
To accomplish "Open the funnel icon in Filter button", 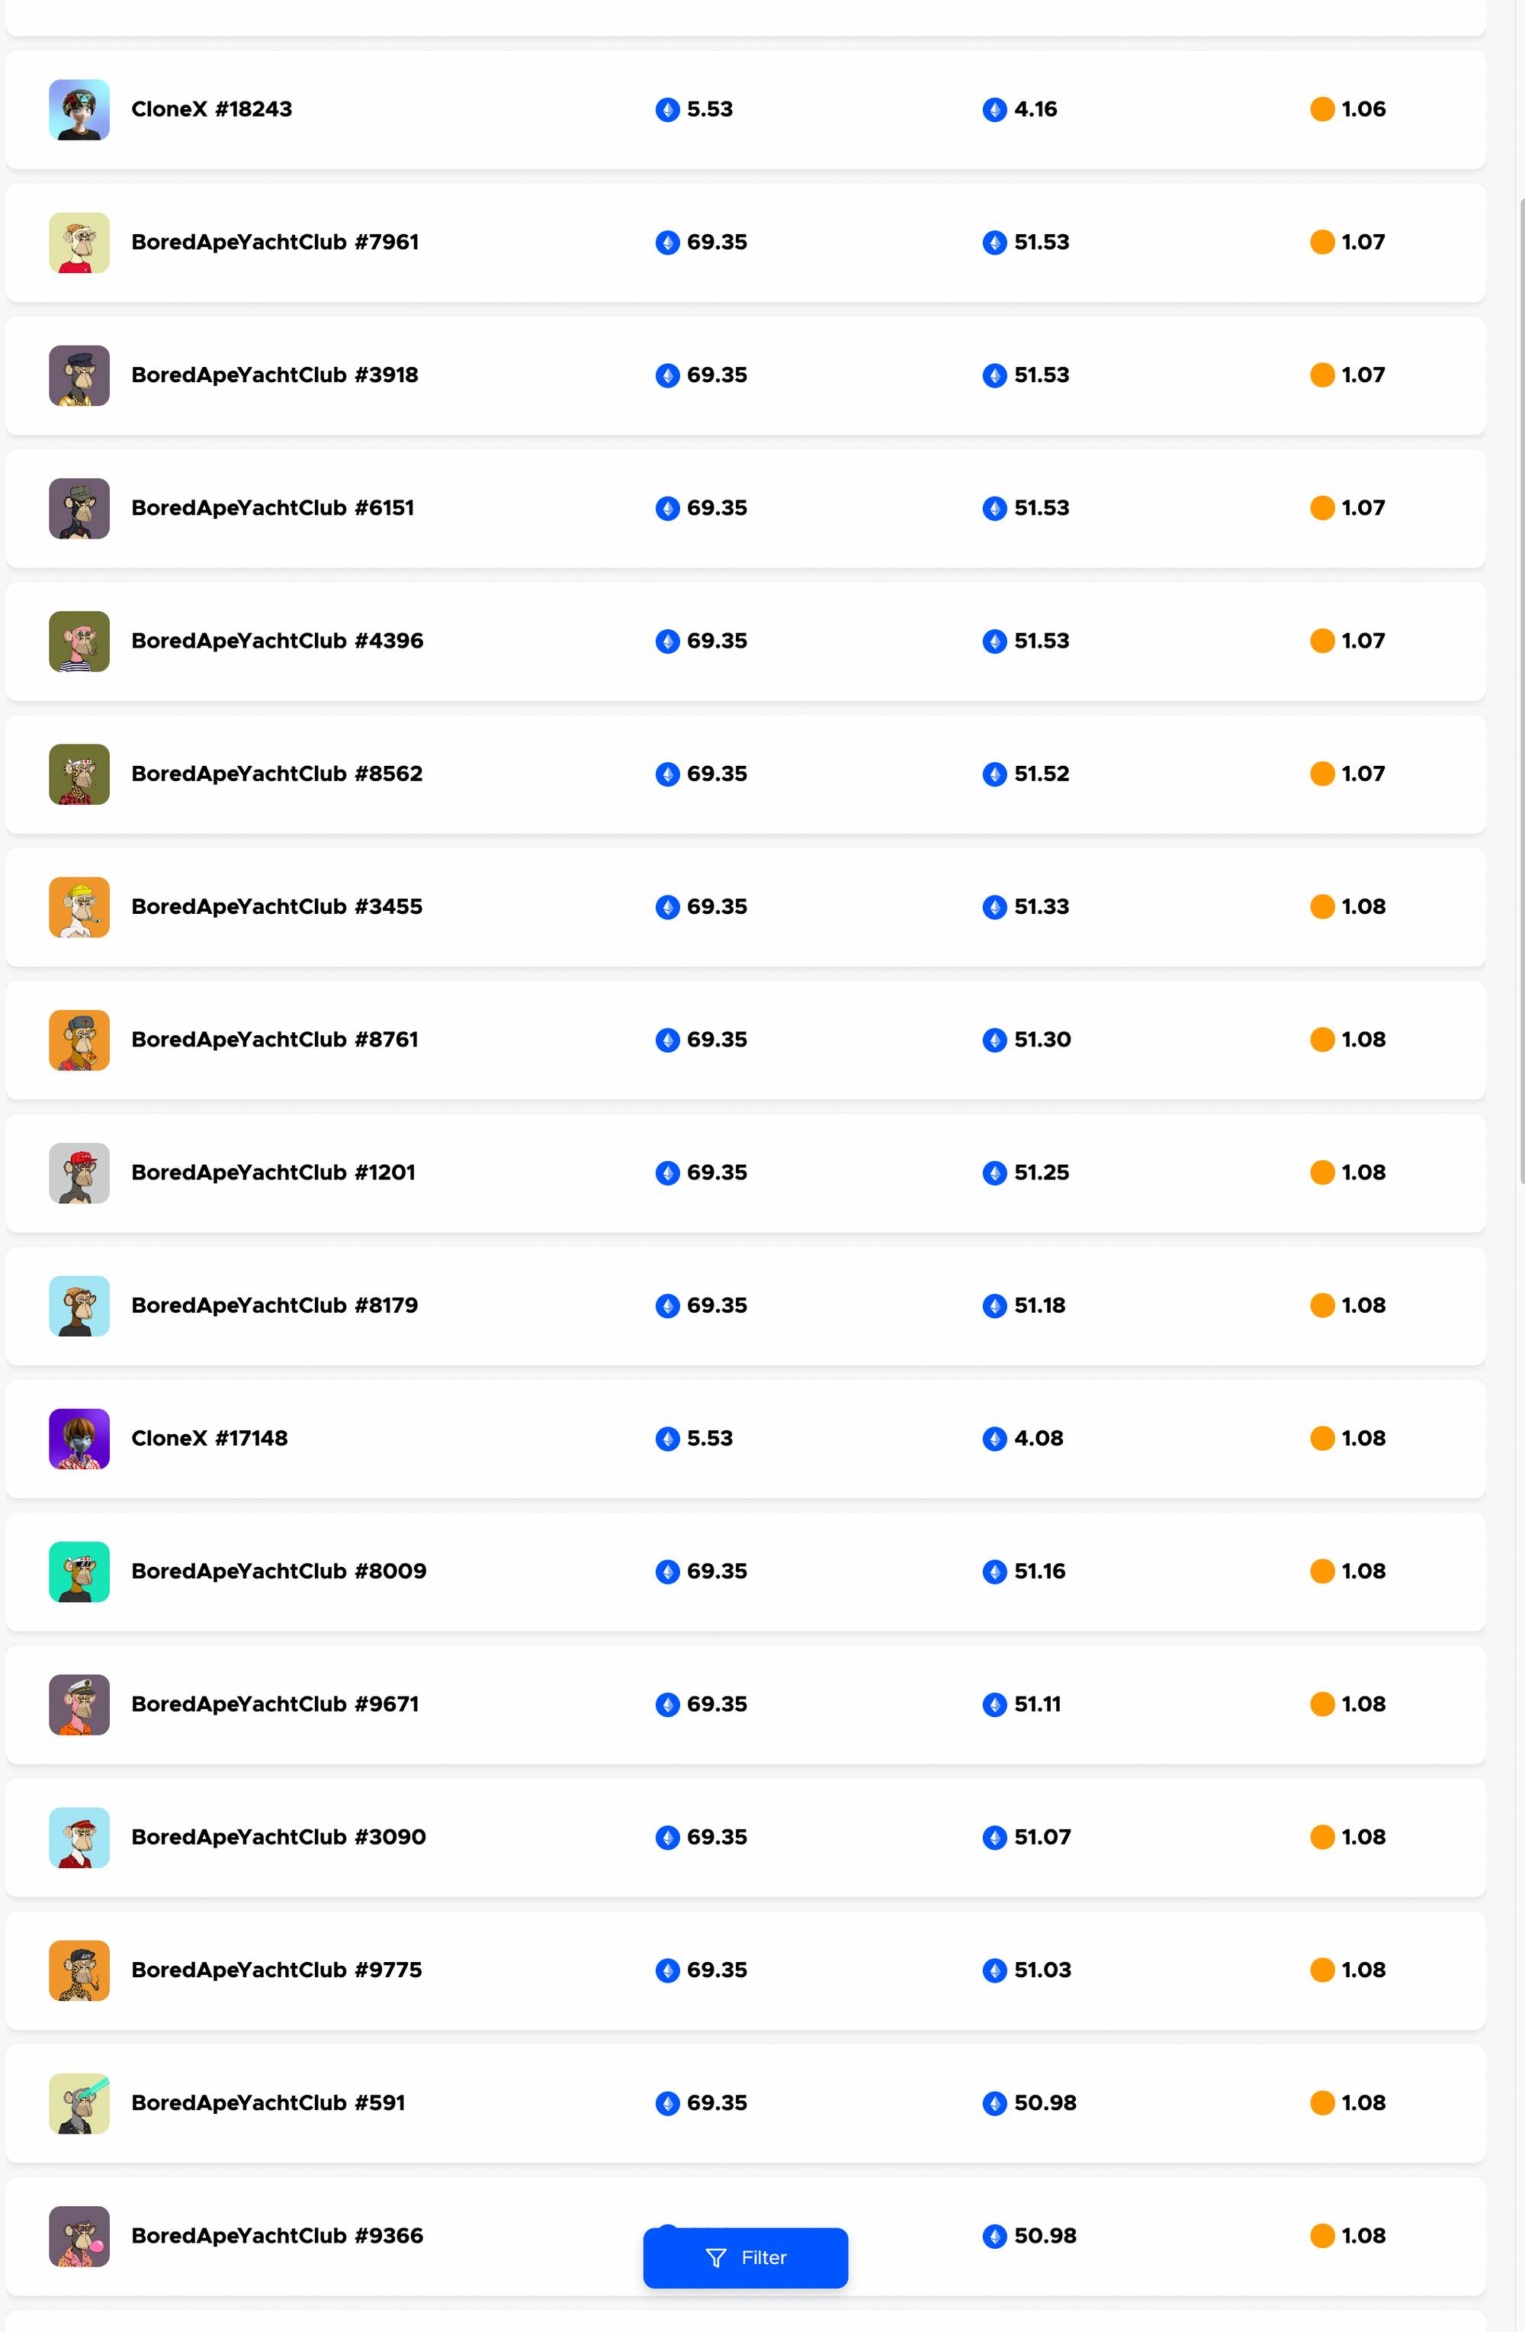I will (716, 2257).
